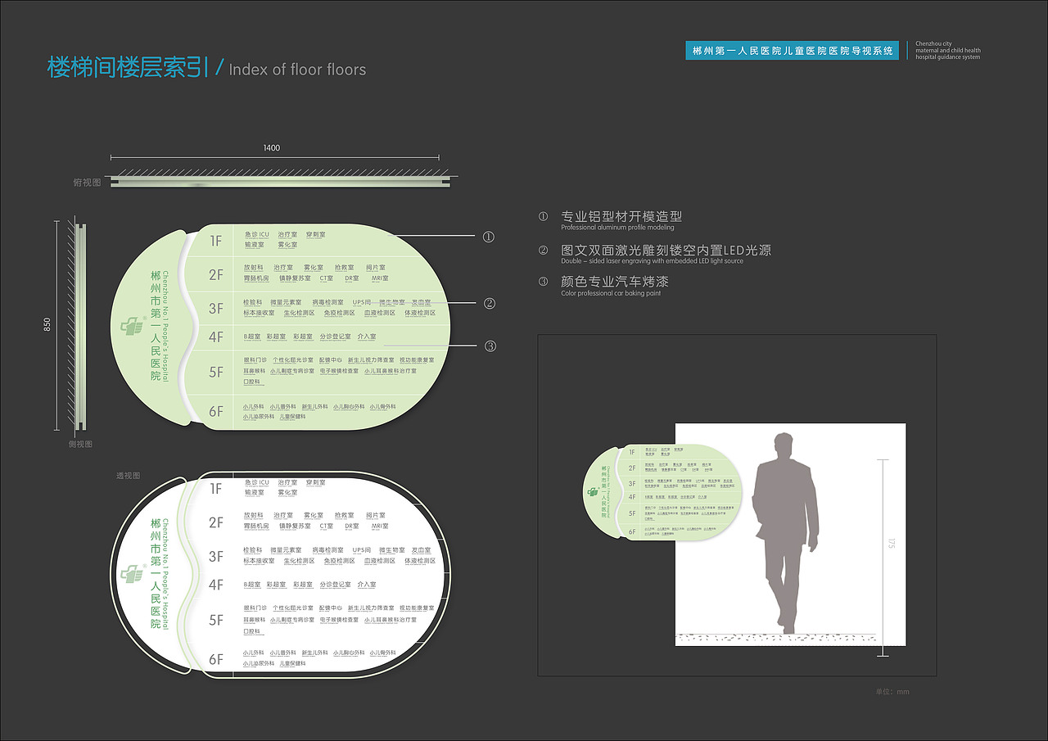Click '6F' on the green sign
1048x741 pixels.
pos(216,412)
